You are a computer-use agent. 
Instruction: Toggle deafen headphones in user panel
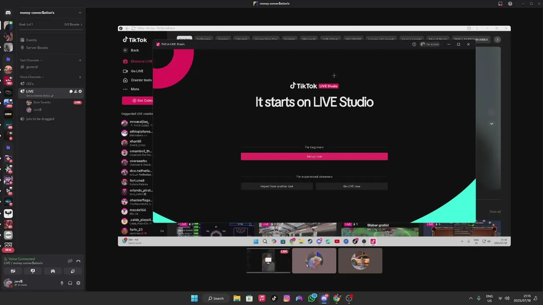click(x=70, y=283)
